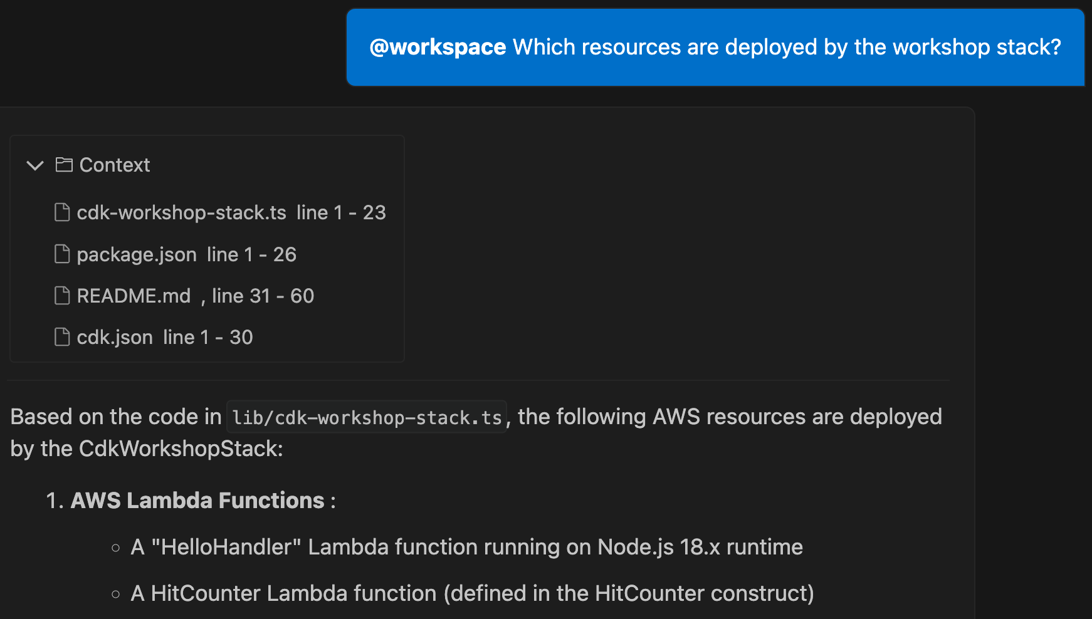Click the folder icon next to Context
The image size is (1092, 619).
(63, 165)
